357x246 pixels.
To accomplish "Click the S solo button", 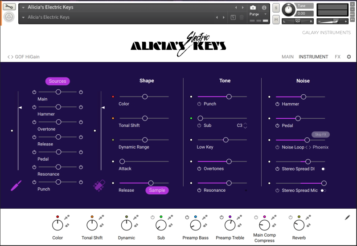I will tap(276, 8).
